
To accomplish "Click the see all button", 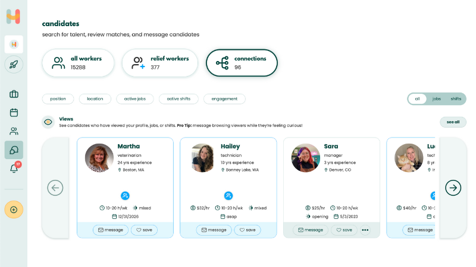I will (x=453, y=122).
